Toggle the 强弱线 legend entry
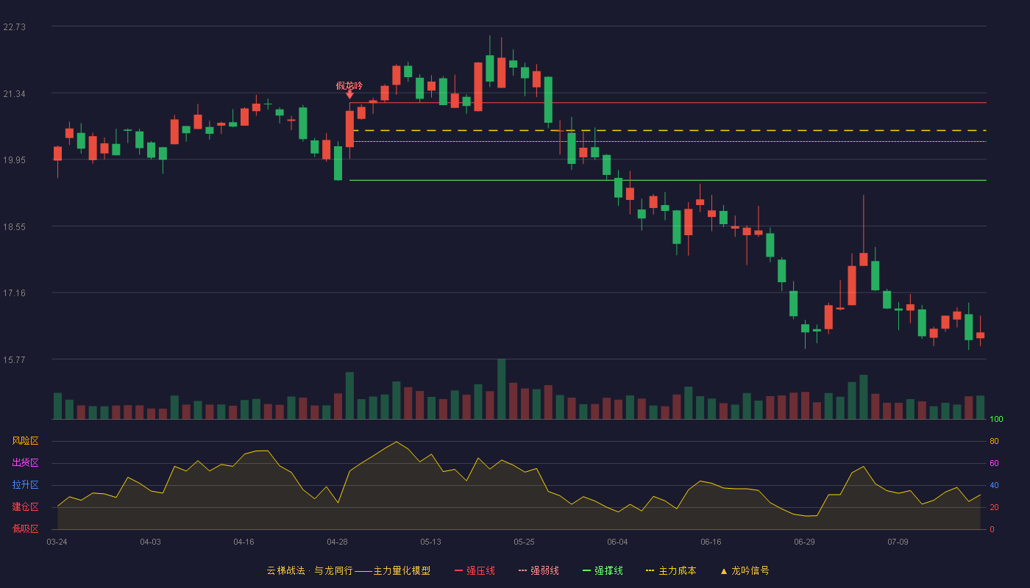The height and width of the screenshot is (588, 1030). click(x=539, y=570)
